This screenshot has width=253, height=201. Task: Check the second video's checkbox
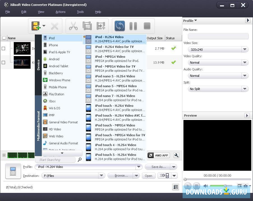4,62
